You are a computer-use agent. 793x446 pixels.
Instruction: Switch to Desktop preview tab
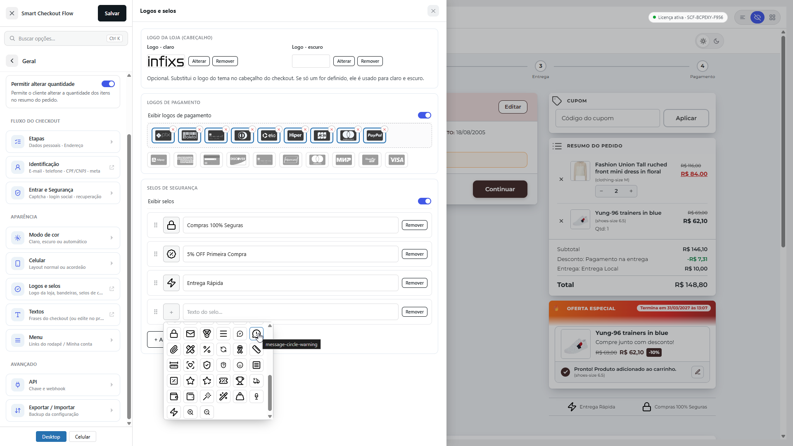51,437
